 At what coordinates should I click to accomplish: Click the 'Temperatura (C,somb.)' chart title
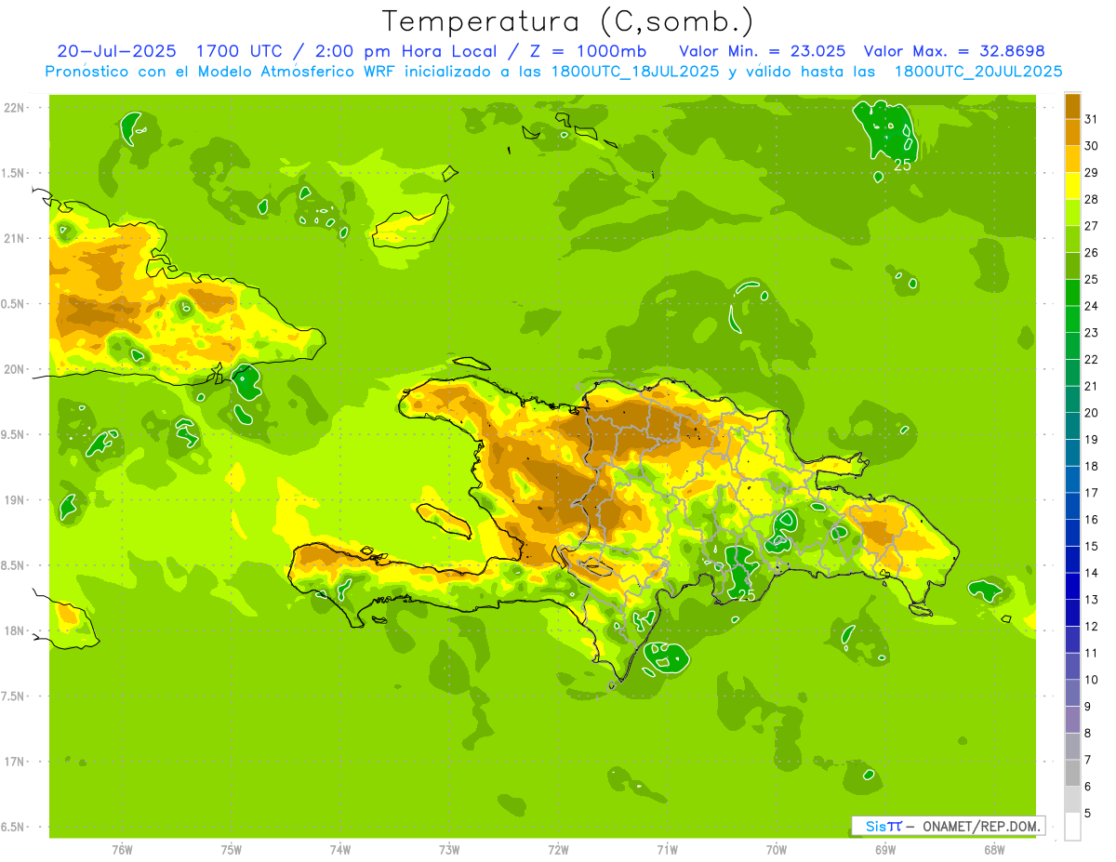coord(568,21)
